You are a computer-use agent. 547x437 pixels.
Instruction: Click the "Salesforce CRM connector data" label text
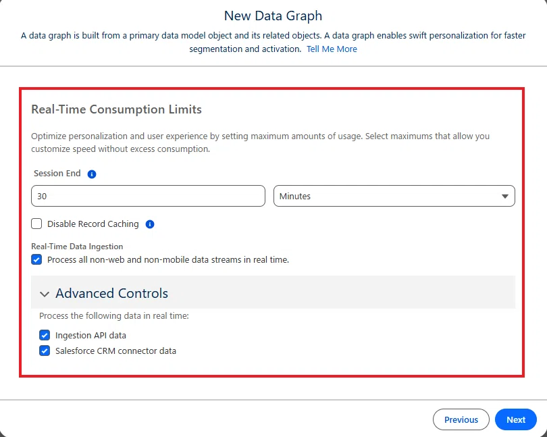(x=115, y=351)
